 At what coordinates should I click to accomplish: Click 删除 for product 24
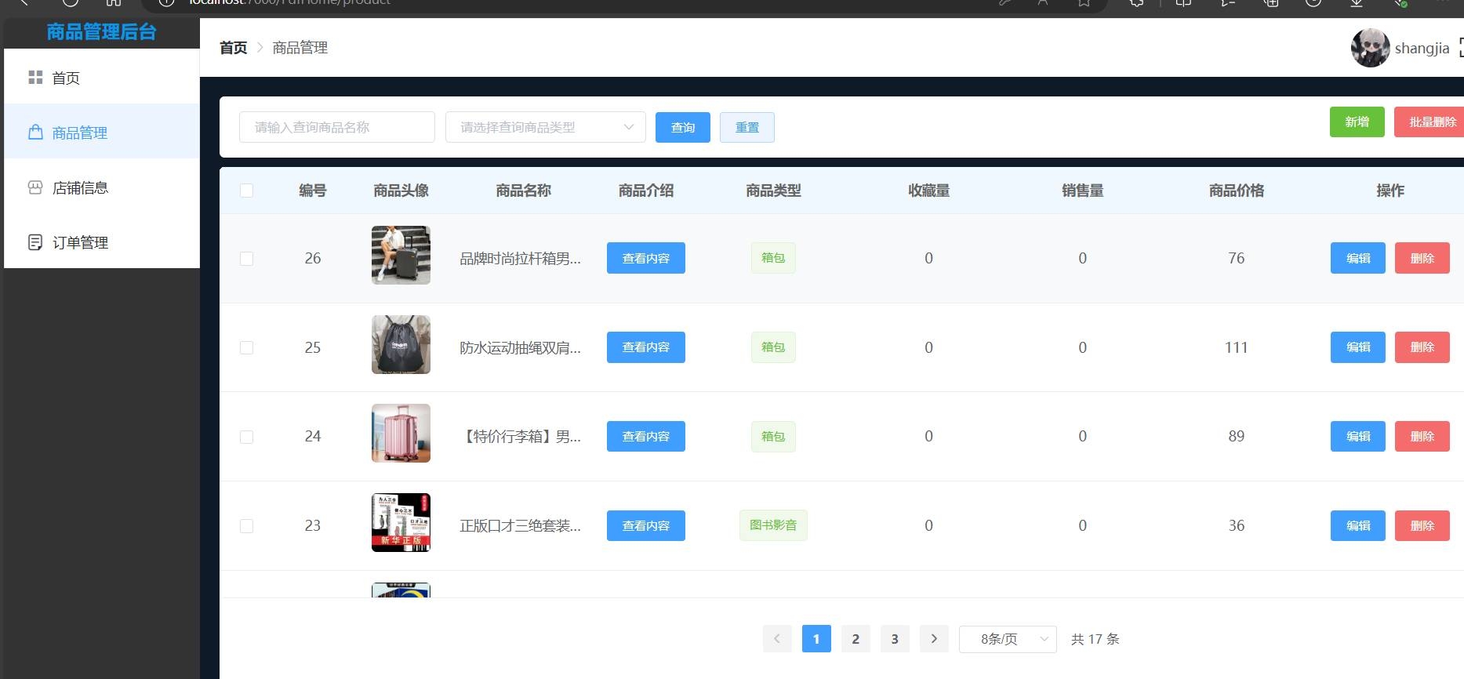tap(1422, 436)
